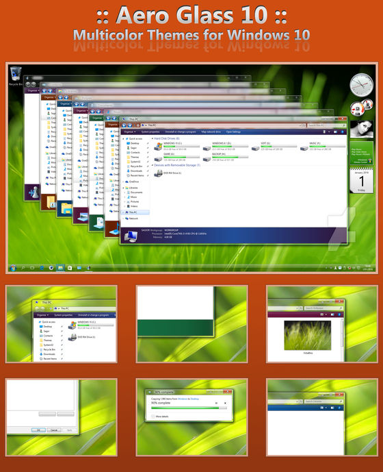
Task: Expand the OneDrive tree node
Action: click(x=123, y=182)
